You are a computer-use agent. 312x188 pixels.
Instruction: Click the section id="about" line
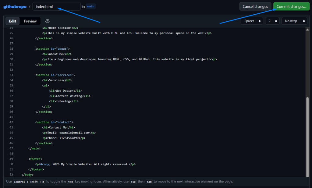52,49
